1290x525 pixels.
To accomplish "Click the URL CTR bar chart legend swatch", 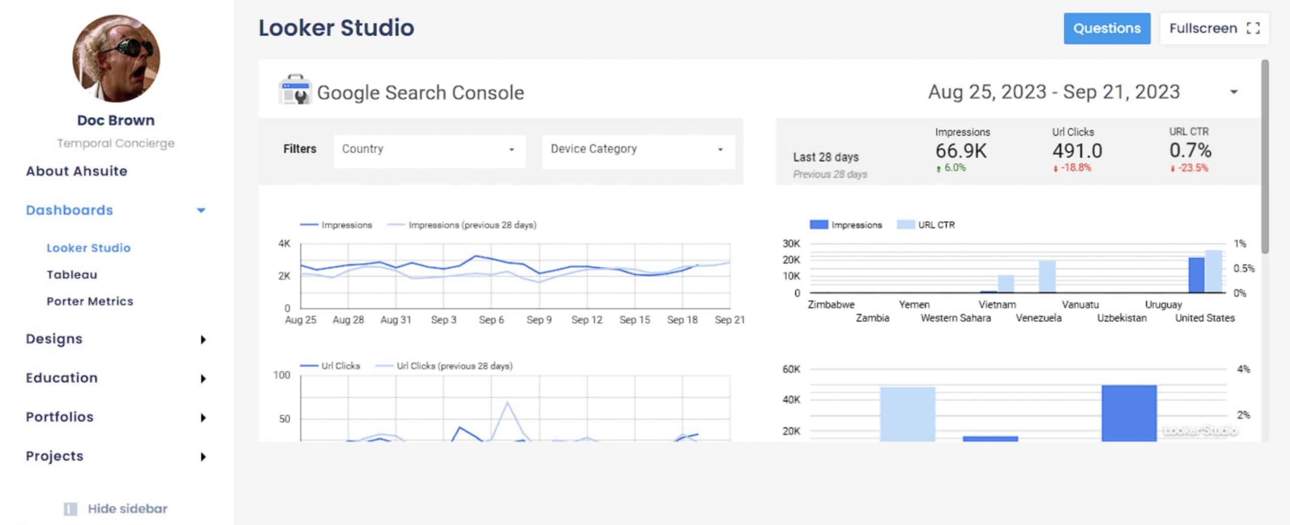I will (906, 224).
